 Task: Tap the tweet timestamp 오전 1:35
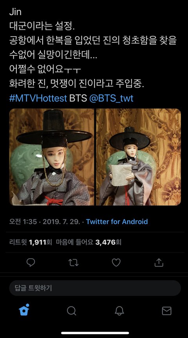click(23, 222)
